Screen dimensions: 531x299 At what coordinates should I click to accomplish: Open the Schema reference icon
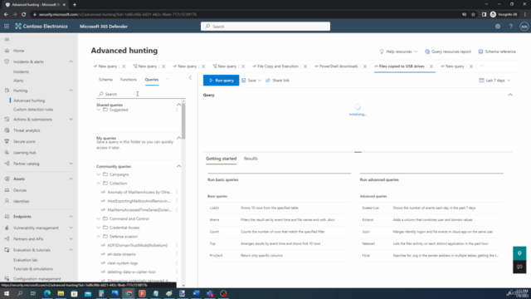click(480, 51)
